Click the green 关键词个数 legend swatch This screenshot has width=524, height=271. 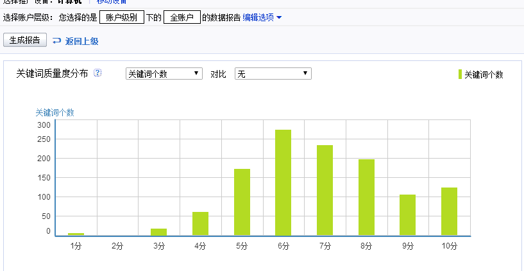tap(460, 74)
